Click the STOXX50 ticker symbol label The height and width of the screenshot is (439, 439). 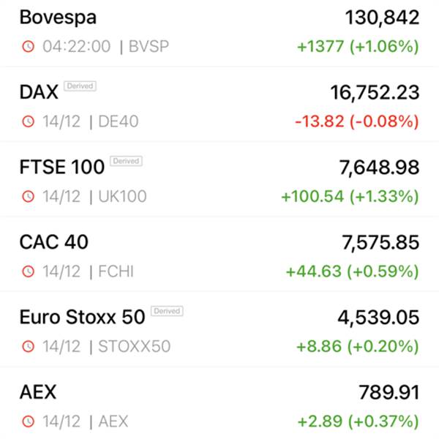(x=135, y=346)
